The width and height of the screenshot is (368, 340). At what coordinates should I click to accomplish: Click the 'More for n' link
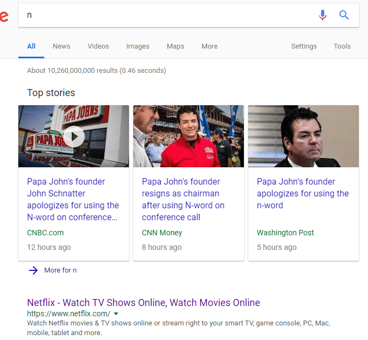pyautogui.click(x=60, y=270)
